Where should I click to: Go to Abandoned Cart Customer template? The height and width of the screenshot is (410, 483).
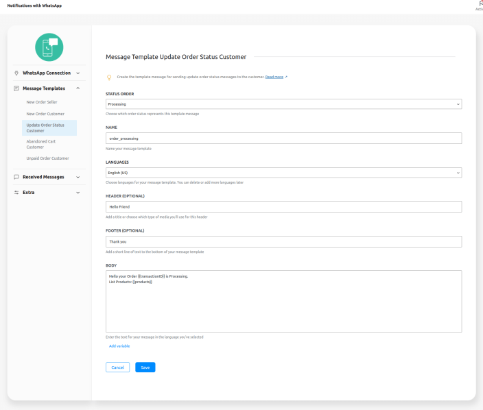pos(41,144)
